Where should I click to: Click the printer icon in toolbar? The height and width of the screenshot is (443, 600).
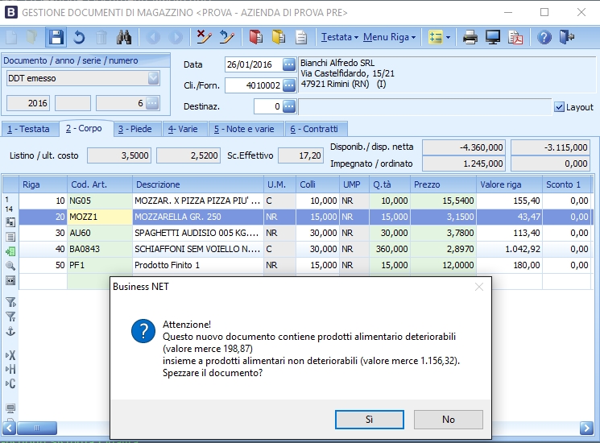point(470,37)
